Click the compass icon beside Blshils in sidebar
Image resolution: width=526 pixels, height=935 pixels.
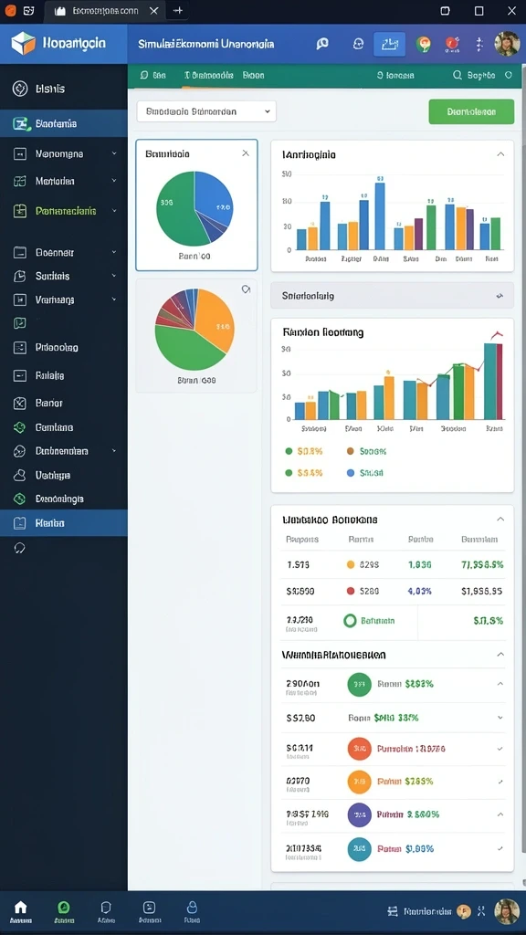point(20,89)
